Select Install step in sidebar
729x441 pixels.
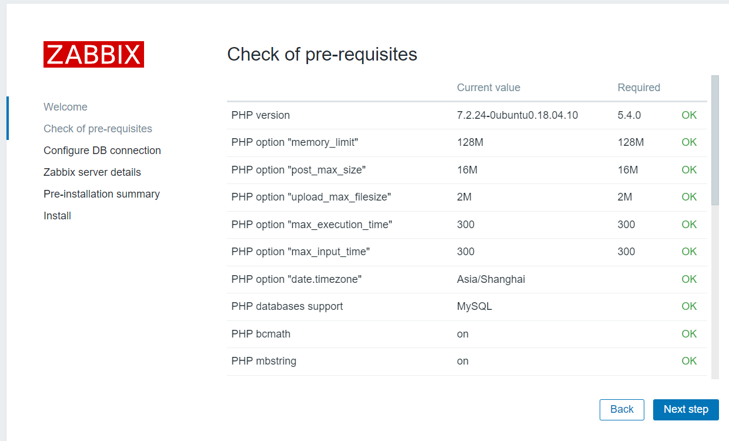click(57, 216)
